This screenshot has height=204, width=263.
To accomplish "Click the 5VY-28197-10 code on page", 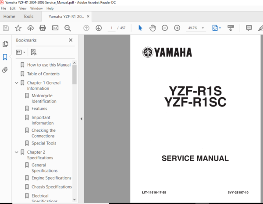I will pos(238,193).
